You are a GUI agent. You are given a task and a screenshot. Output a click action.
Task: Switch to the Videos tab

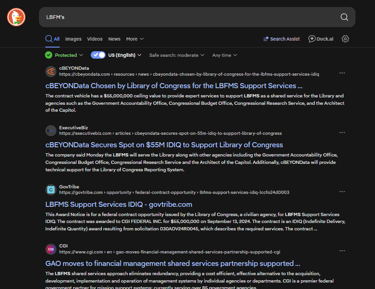pos(95,39)
